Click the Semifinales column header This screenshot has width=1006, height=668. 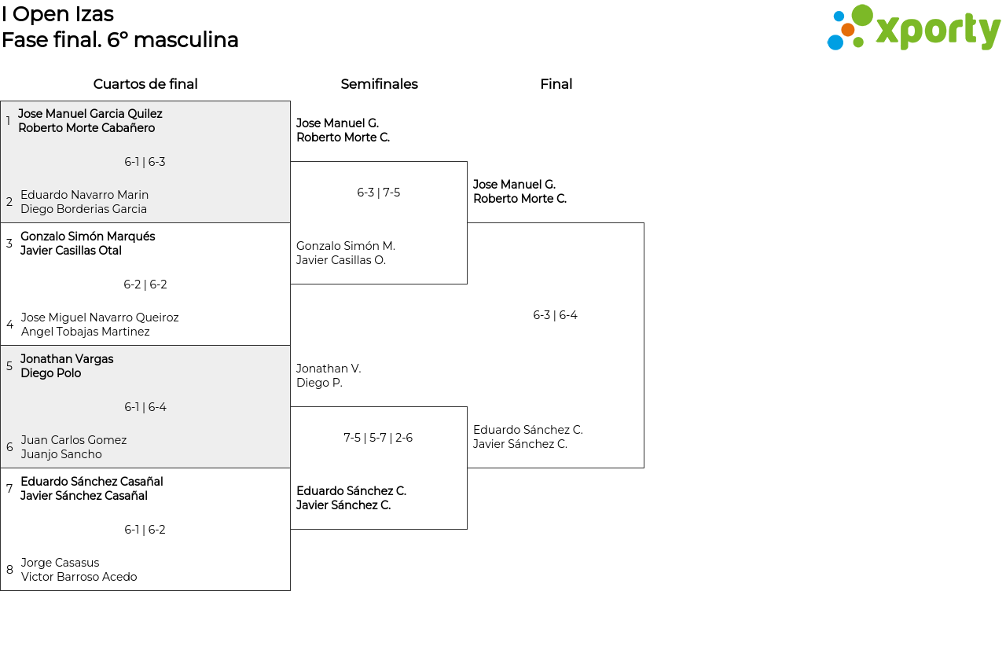coord(379,84)
